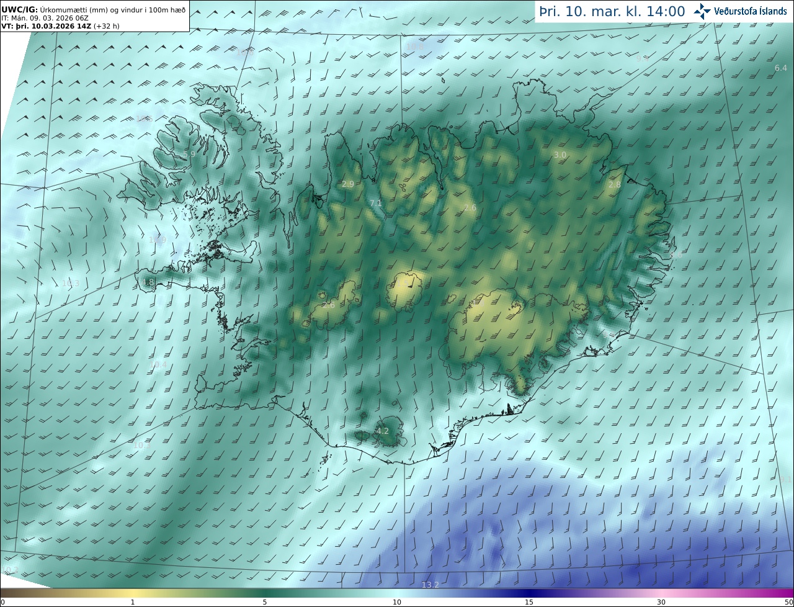Image resolution: width=794 pixels, height=607 pixels.
Task: Click the 50 tick on the colour scale
Action: pos(788,602)
